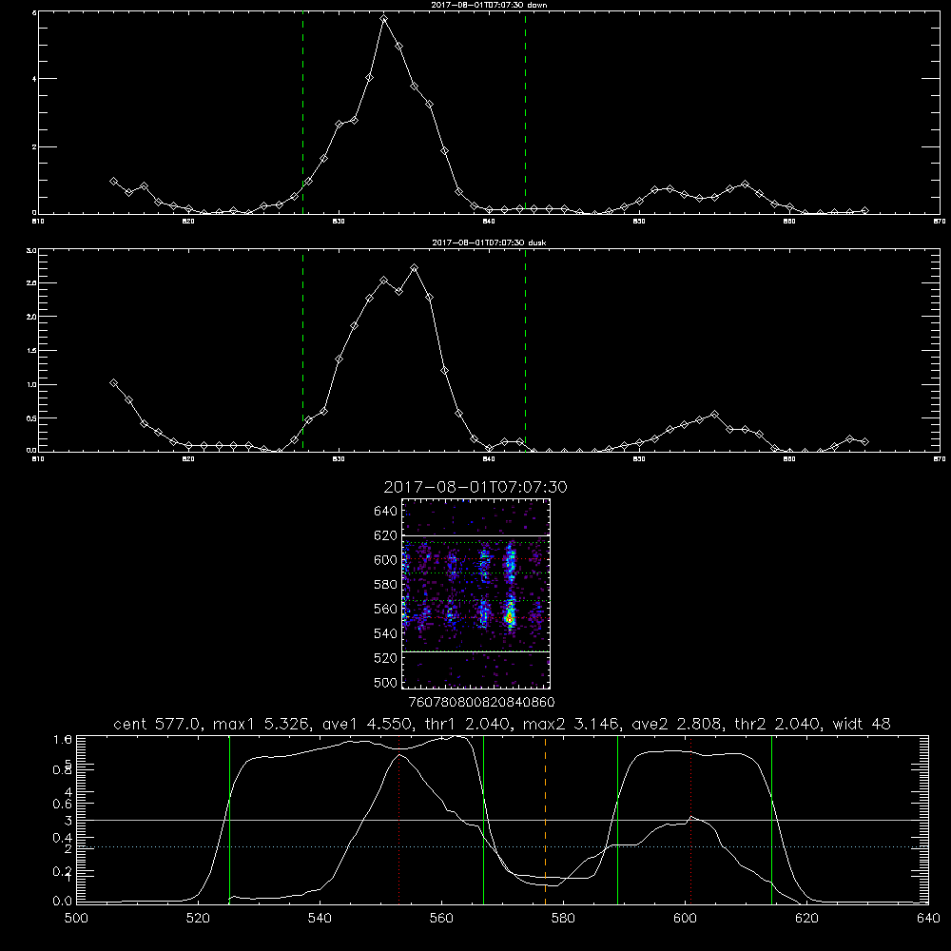This screenshot has width=951, height=951.
Task: Click the secondary peak diamond near 857 in dawn plot
Action: pyautogui.click(x=745, y=184)
